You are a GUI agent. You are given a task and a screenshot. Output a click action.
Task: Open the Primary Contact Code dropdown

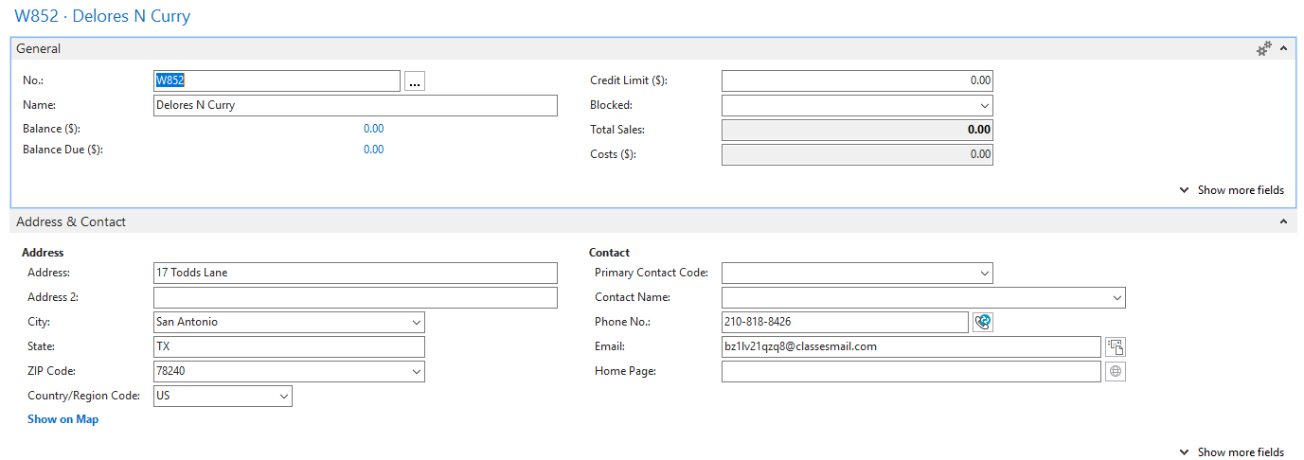pos(984,274)
